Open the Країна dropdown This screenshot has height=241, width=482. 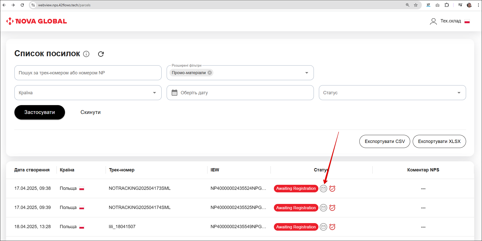tap(154, 93)
